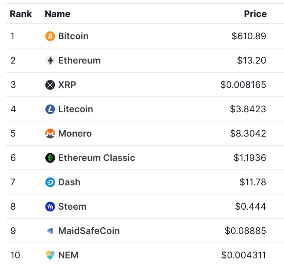This screenshot has height=266, width=284.
Task: Sort table by the Rank column header
Action: coord(21,14)
